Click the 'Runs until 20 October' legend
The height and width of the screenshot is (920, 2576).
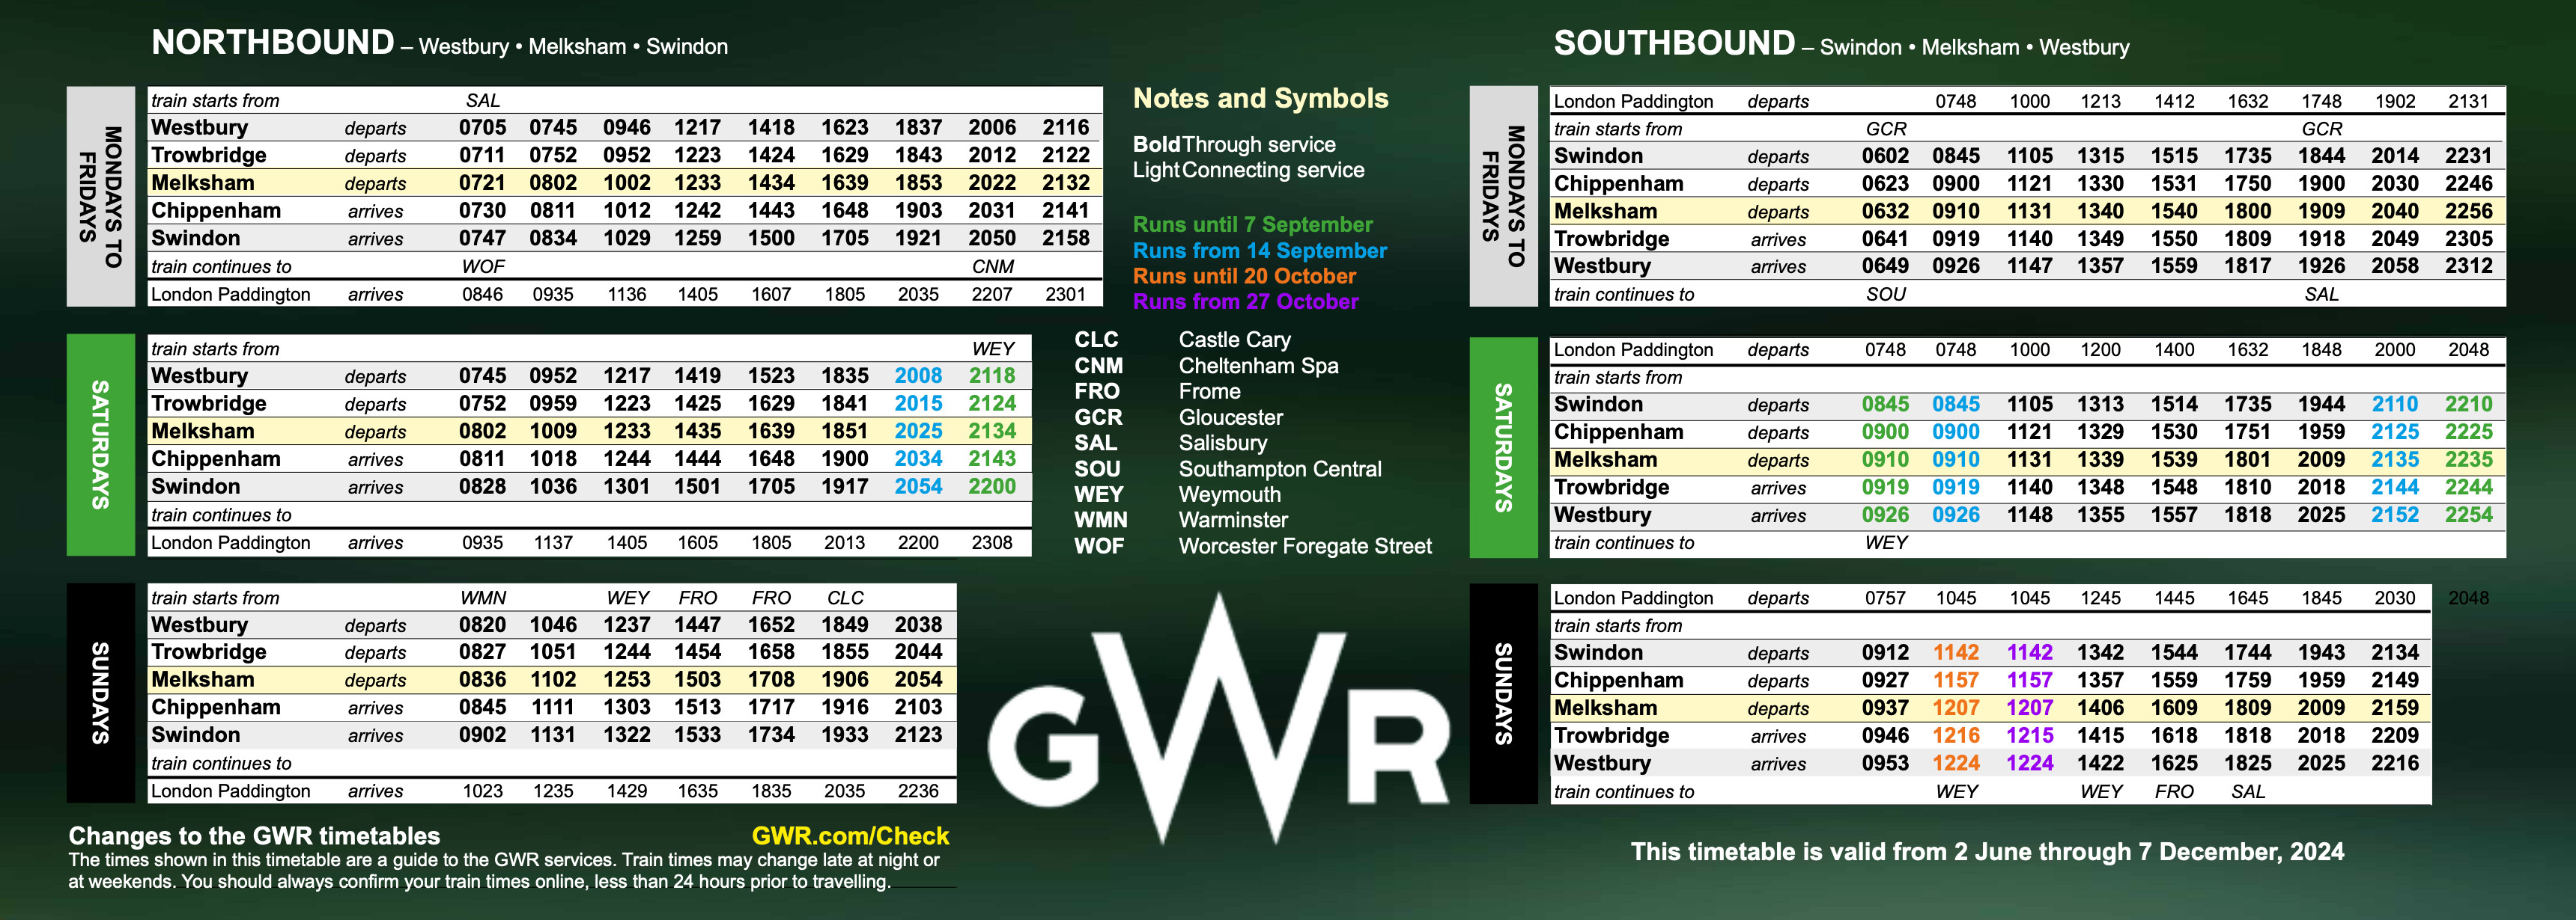pos(1244,277)
